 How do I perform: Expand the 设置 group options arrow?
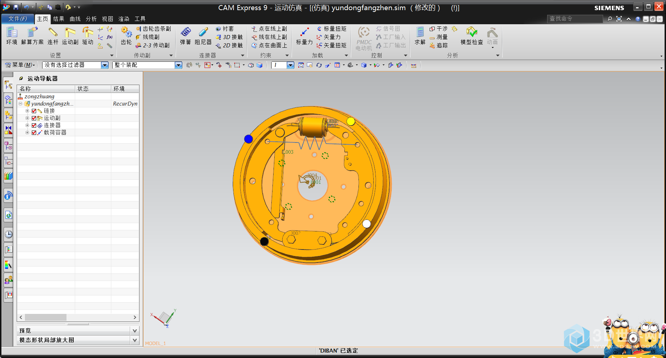click(112, 55)
